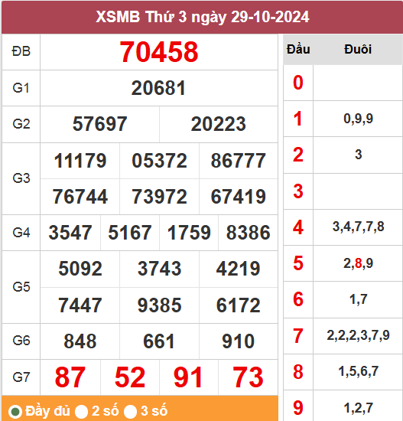
Task: Click the 'Đầu' column header
Action: point(298,50)
